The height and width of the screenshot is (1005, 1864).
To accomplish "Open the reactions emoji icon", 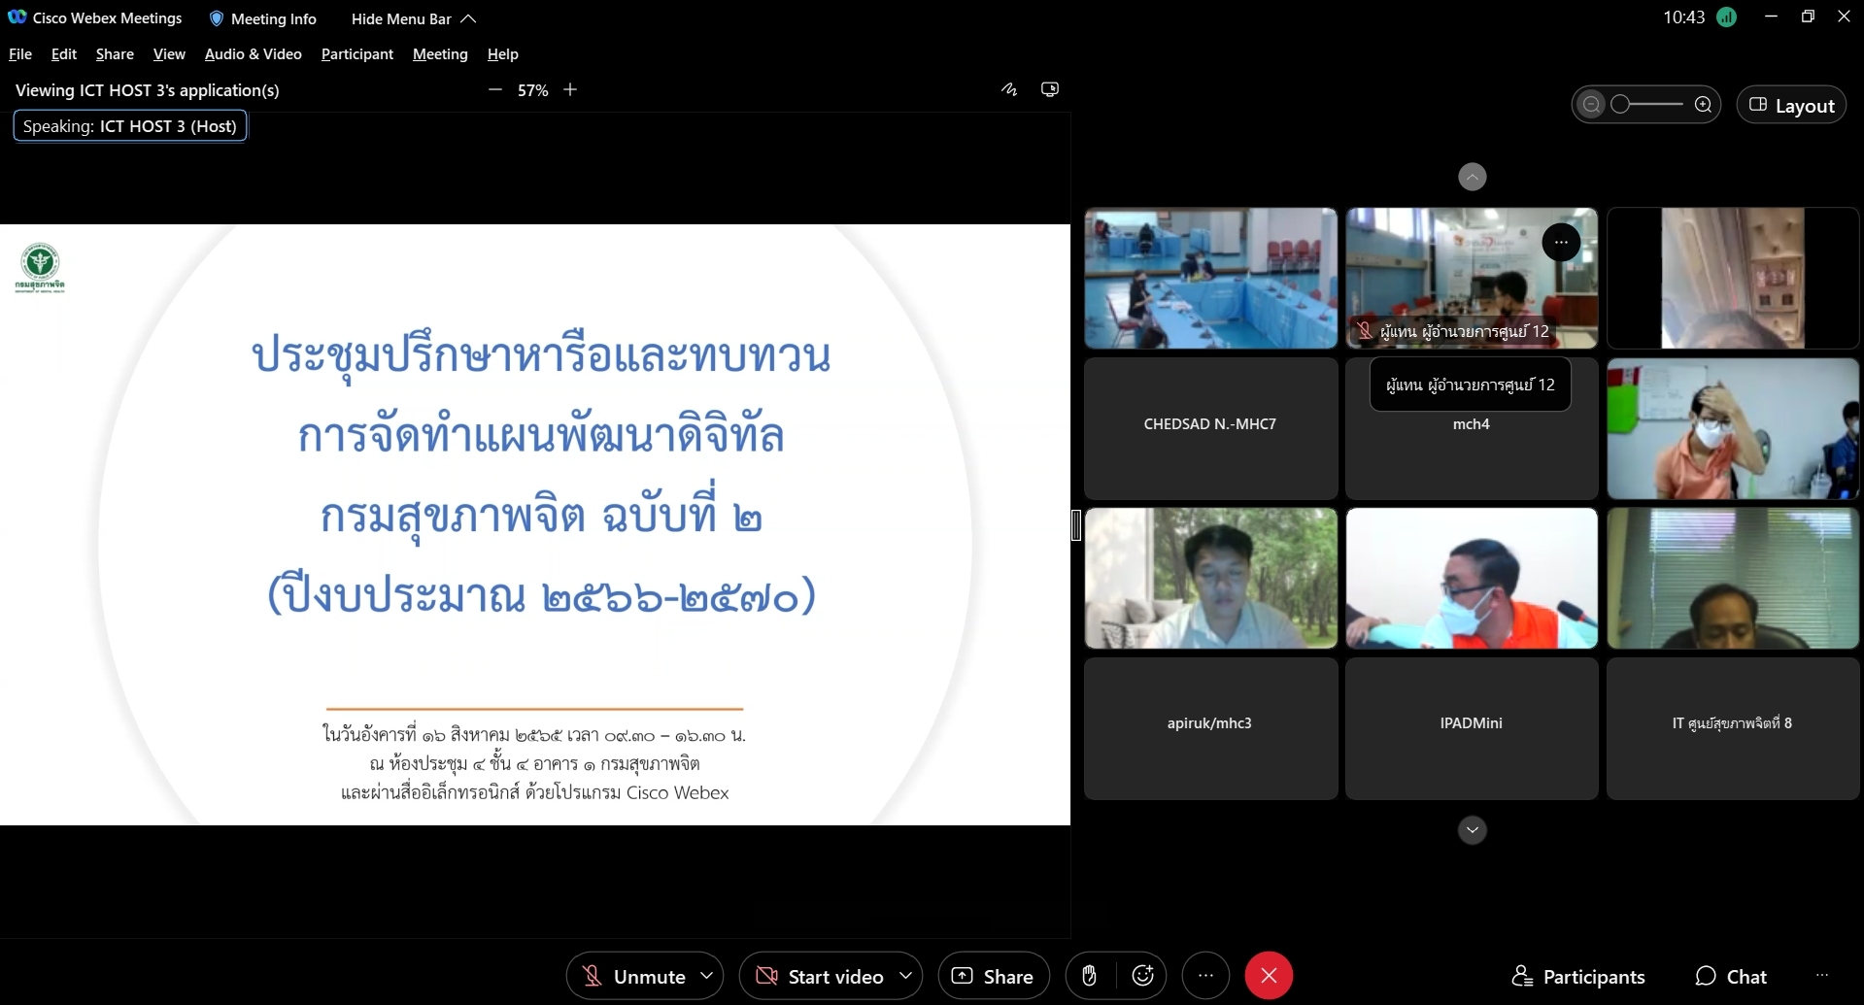I will (x=1142, y=976).
